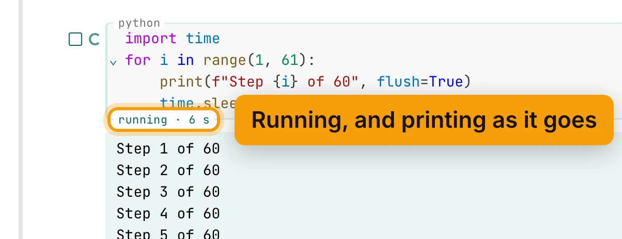This screenshot has height=239, width=622.
Task: Click output line 'Step 3 of 60'
Action: pos(168,192)
